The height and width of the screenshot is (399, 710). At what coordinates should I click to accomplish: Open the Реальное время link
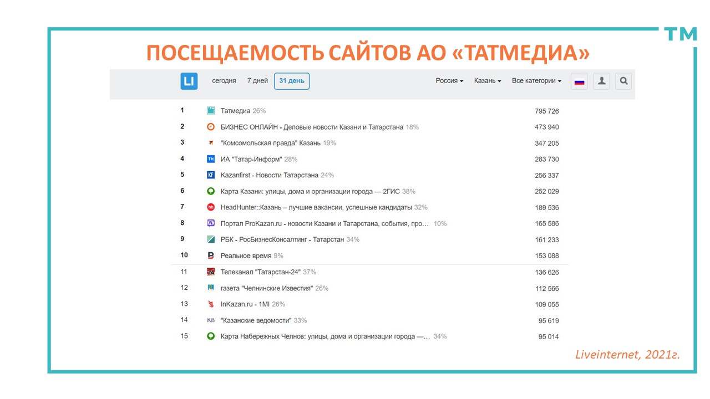click(246, 255)
